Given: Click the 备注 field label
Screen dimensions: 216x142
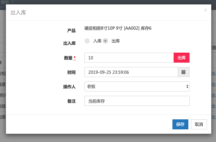Looking at the screenshot, I should point(72,101).
